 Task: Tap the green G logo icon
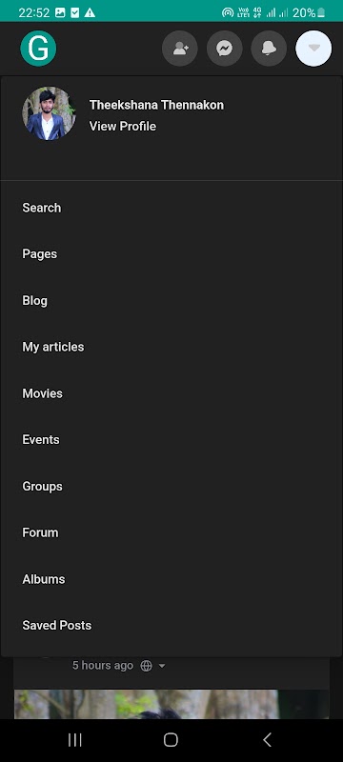click(x=38, y=49)
